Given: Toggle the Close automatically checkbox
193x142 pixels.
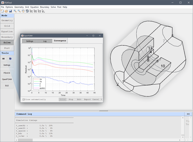Looking at the screenshot, I should 23,100.
